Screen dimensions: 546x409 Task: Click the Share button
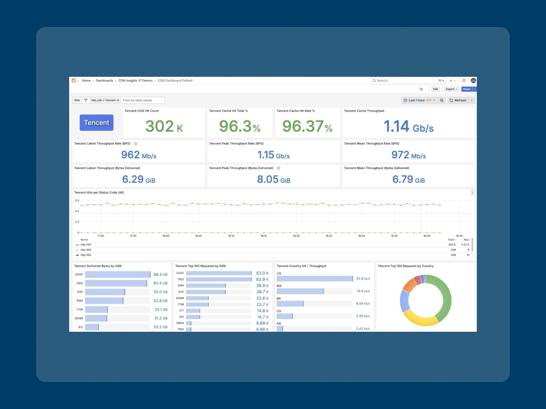[x=467, y=89]
